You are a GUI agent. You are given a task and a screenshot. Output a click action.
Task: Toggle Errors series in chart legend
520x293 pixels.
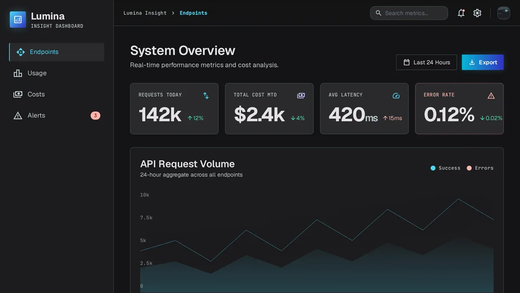(x=480, y=168)
